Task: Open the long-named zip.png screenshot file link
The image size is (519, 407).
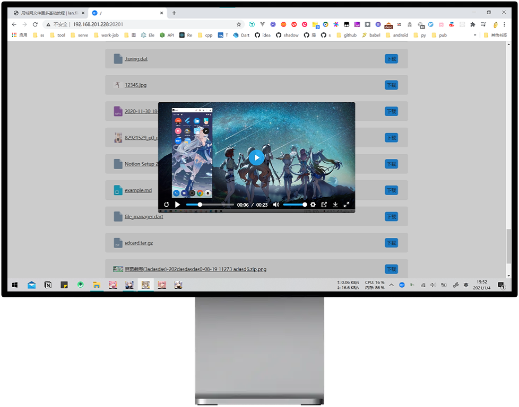Action: (195, 269)
